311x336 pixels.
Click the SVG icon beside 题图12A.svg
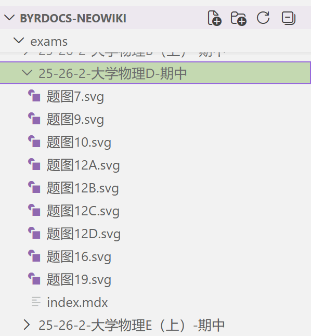click(34, 164)
